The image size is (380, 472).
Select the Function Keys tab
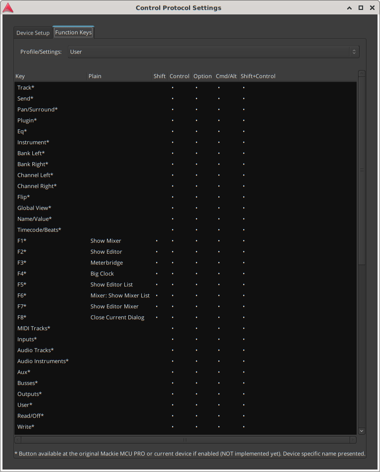coord(73,32)
